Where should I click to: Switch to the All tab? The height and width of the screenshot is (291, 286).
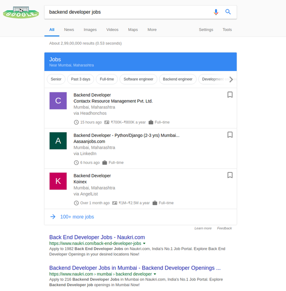point(52,30)
